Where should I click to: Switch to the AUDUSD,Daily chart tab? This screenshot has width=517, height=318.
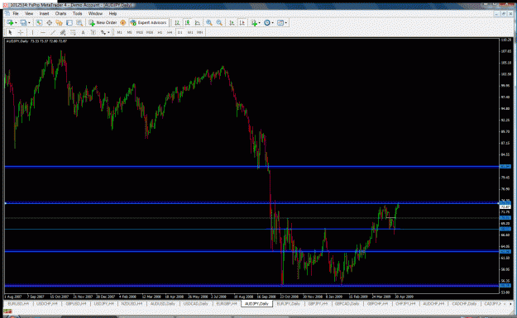click(x=163, y=303)
